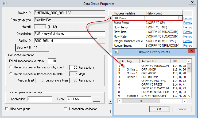Click the Description field
Image resolution: width=198 pixels, height=118 pixels.
69,34
